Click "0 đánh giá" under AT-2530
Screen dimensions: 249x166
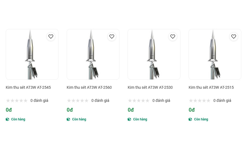[161, 100]
